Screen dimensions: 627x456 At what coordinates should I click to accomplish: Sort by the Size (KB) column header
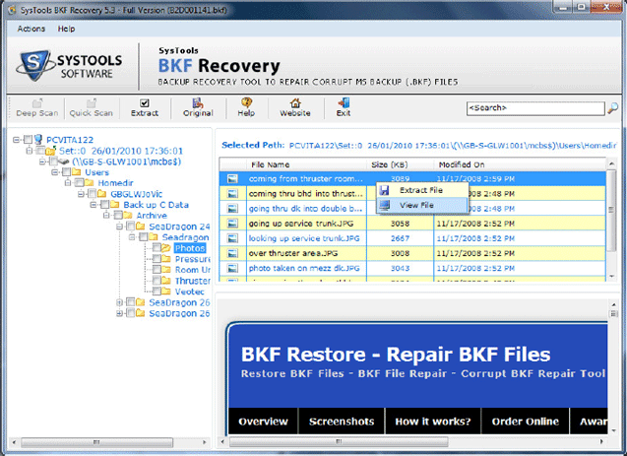point(400,164)
